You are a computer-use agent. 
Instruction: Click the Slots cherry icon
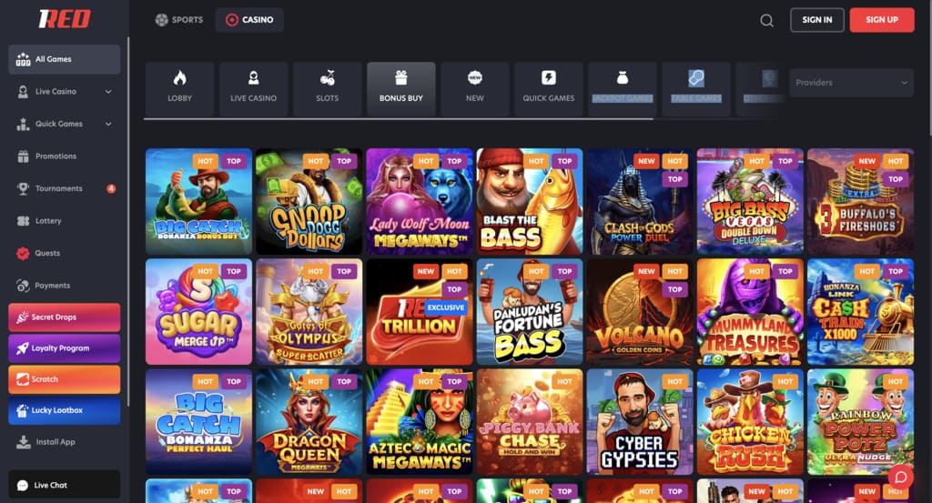328,78
